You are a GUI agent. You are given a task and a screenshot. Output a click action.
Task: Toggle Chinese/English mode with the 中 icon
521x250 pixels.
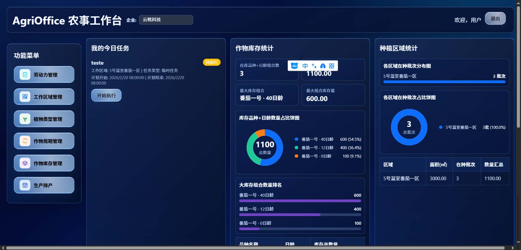[305, 65]
